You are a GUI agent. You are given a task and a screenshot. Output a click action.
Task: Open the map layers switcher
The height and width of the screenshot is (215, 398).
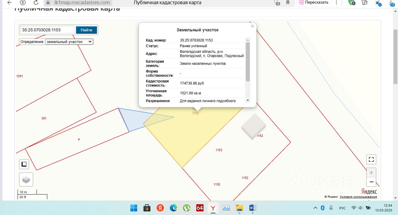(x=26, y=179)
